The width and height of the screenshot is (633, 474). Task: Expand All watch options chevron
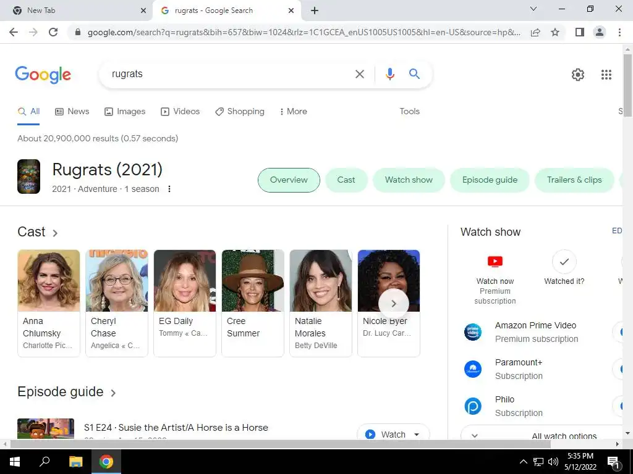(x=475, y=436)
